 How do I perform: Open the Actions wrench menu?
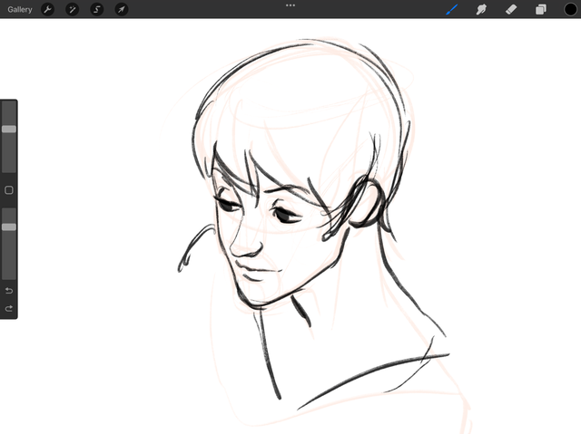pos(47,9)
